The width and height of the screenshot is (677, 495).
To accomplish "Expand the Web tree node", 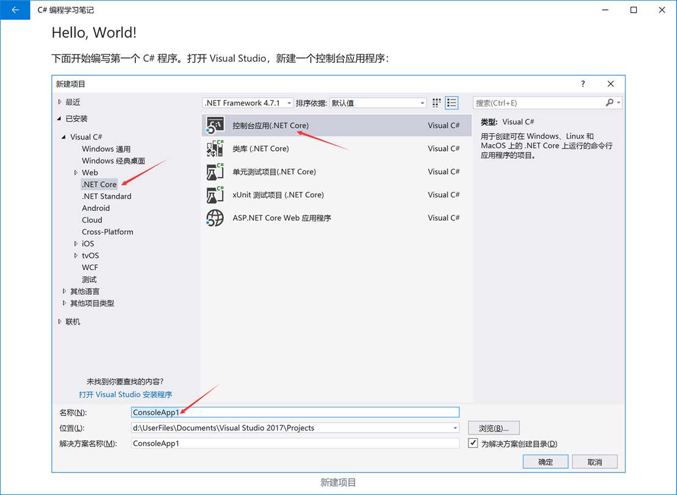I will [76, 172].
